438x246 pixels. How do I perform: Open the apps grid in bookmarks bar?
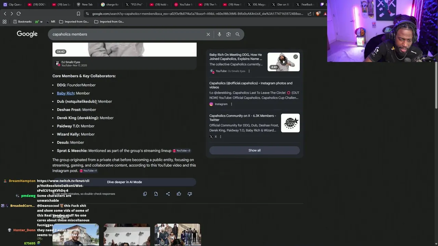click(x=4, y=22)
